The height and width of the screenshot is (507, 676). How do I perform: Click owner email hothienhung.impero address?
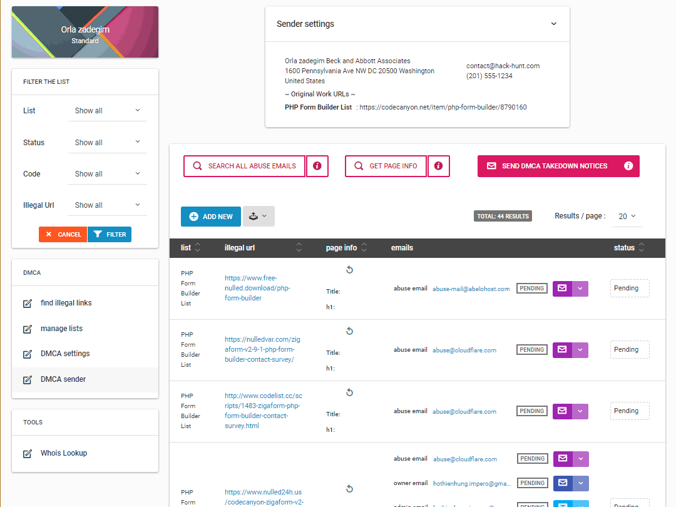pyautogui.click(x=472, y=484)
